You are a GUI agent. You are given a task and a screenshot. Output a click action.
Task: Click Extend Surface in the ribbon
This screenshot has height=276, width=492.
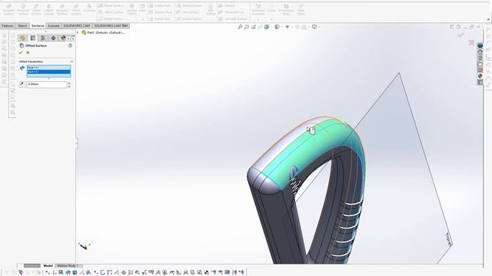[189, 5]
